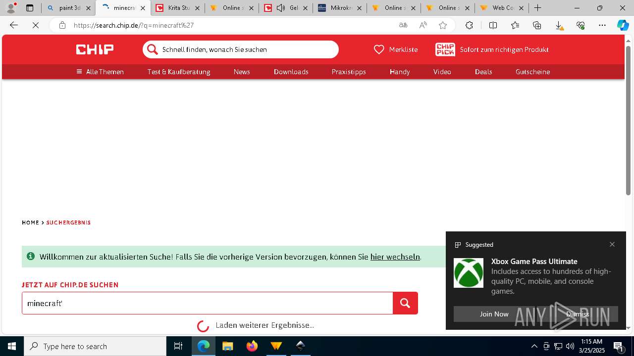
Task: Click Sofort zum richtigen Produkt link
Action: point(504,49)
